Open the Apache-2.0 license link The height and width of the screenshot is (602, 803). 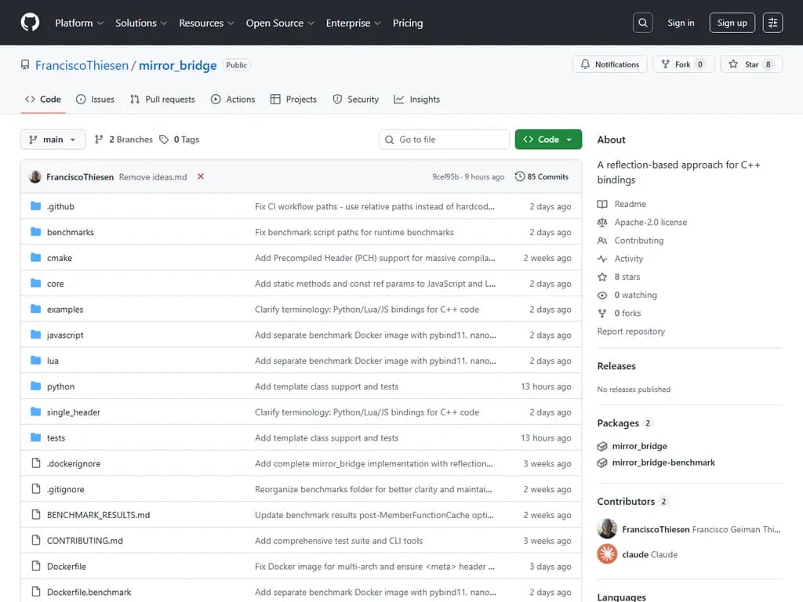650,222
